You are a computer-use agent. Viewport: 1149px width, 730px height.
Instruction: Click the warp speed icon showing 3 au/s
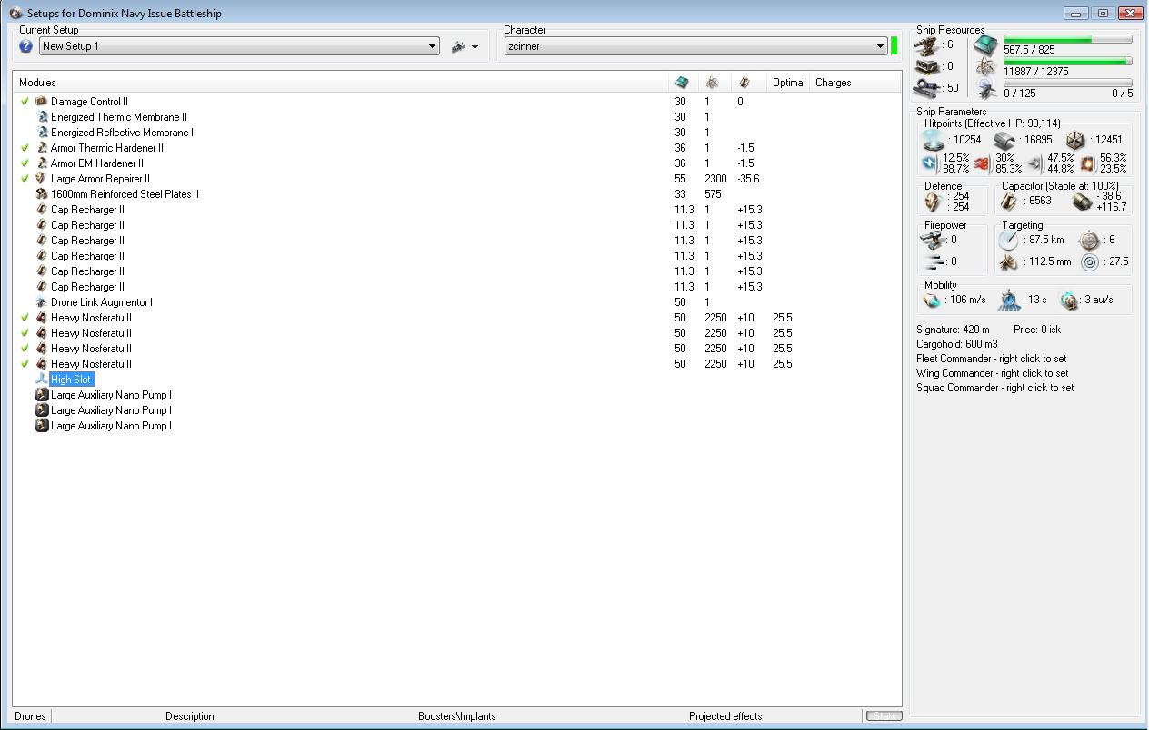click(x=1069, y=300)
